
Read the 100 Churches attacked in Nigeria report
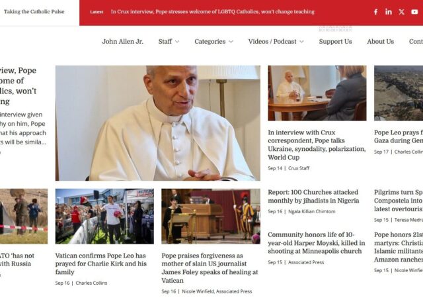click(x=313, y=196)
